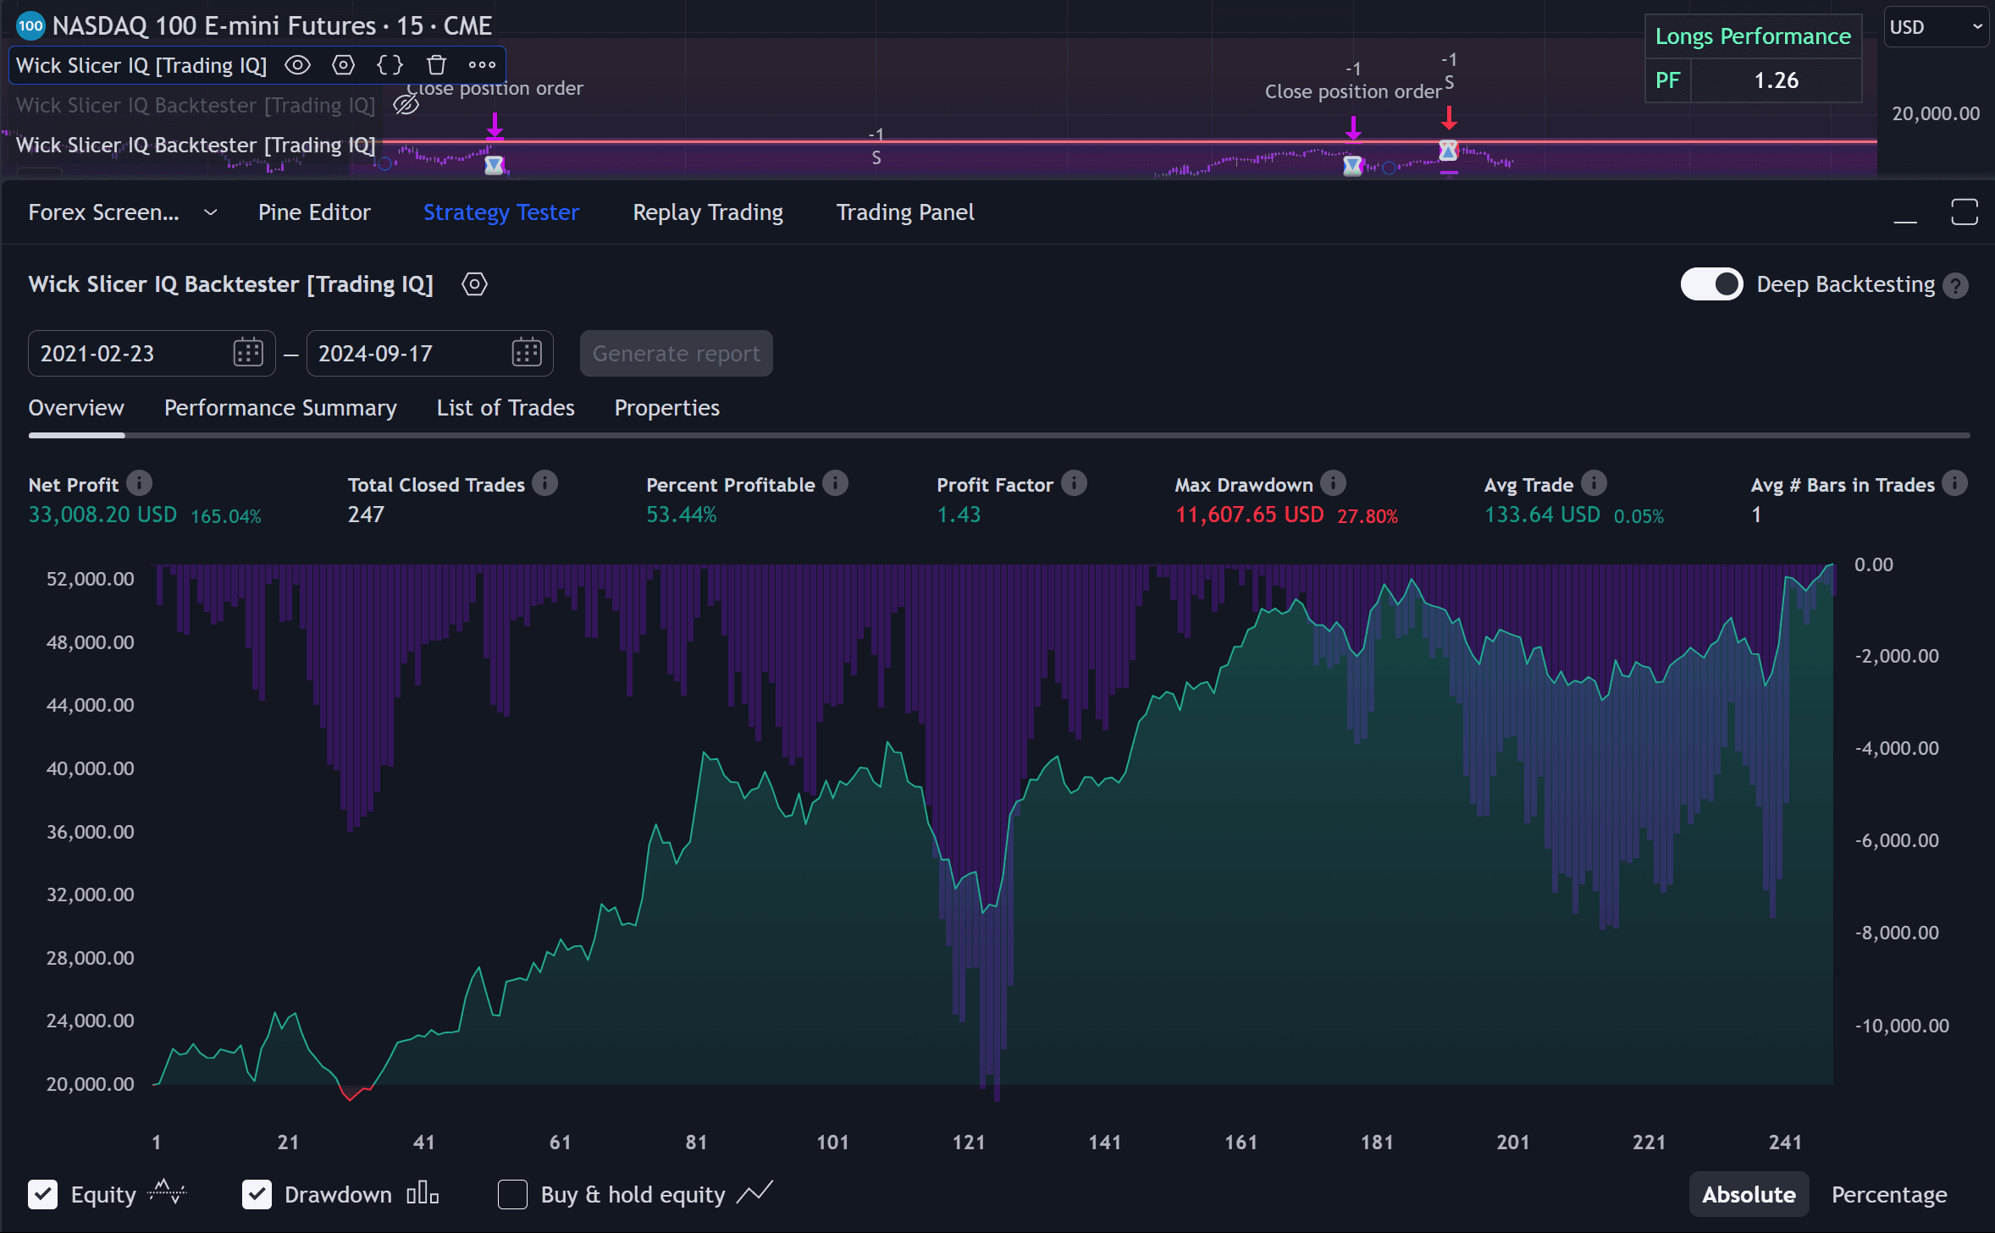The width and height of the screenshot is (1995, 1233).
Task: Click the drawdown bars chart icon
Action: [422, 1193]
